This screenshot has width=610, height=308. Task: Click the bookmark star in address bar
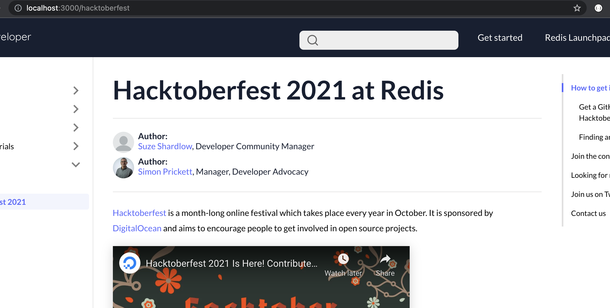coord(577,8)
